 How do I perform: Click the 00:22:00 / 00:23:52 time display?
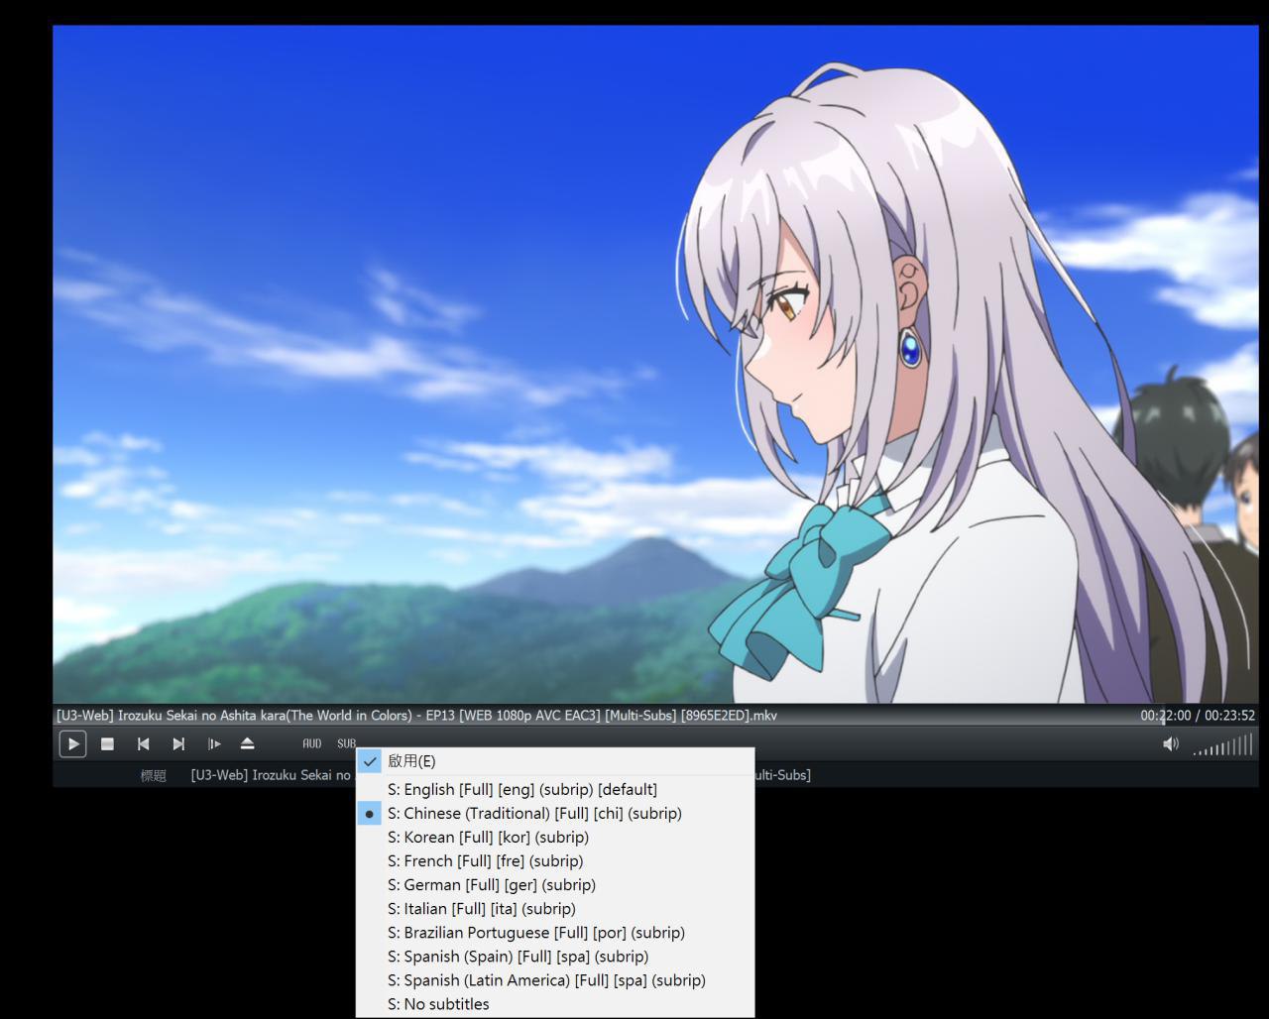click(x=1198, y=715)
